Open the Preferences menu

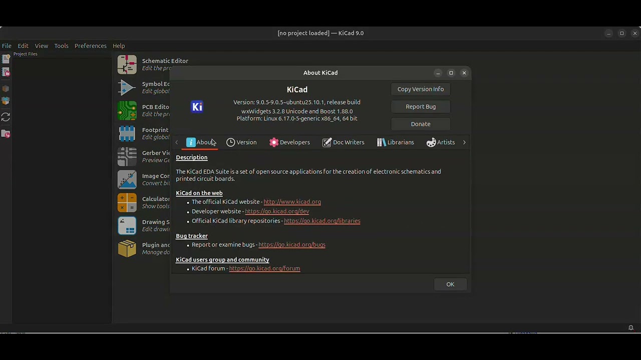pyautogui.click(x=90, y=46)
